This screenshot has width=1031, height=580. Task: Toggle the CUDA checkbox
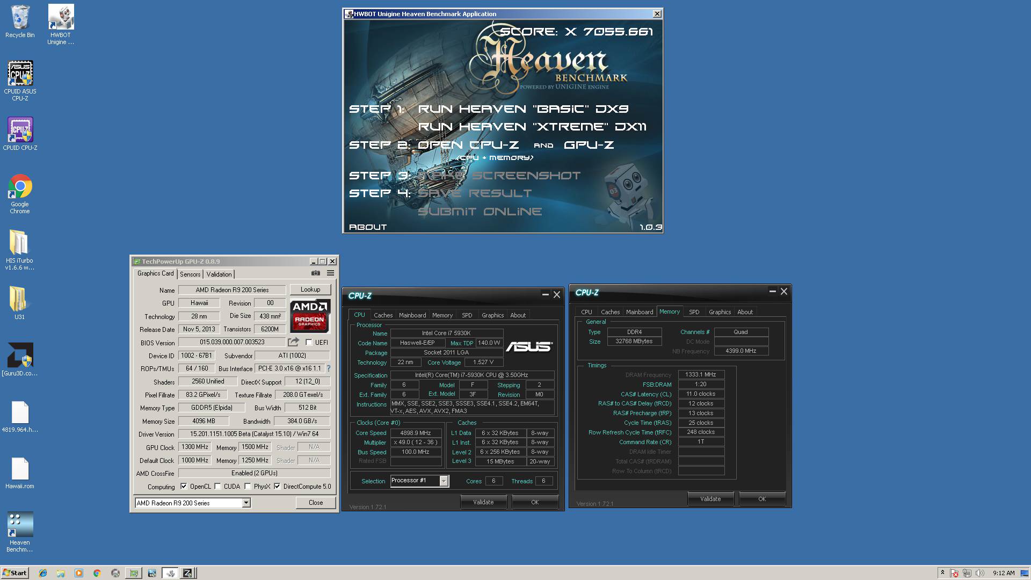[217, 487]
